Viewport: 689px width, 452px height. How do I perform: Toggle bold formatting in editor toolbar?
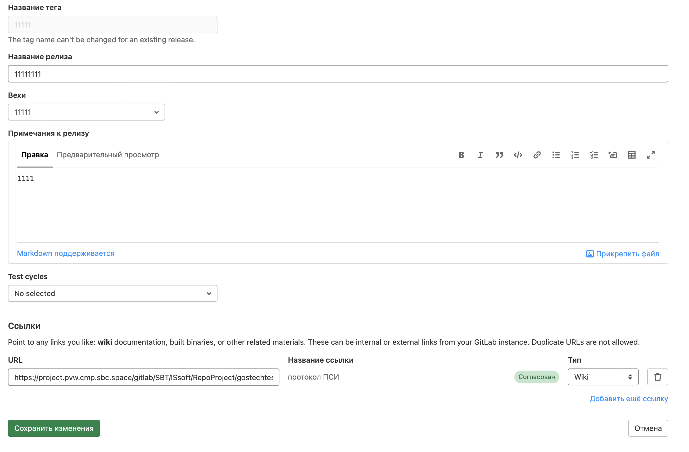click(x=461, y=155)
